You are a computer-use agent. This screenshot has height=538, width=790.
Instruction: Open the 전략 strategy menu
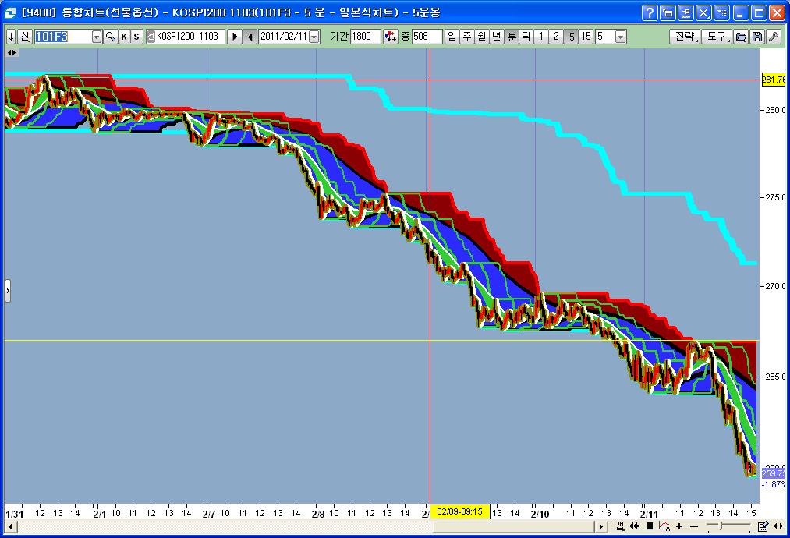point(684,37)
